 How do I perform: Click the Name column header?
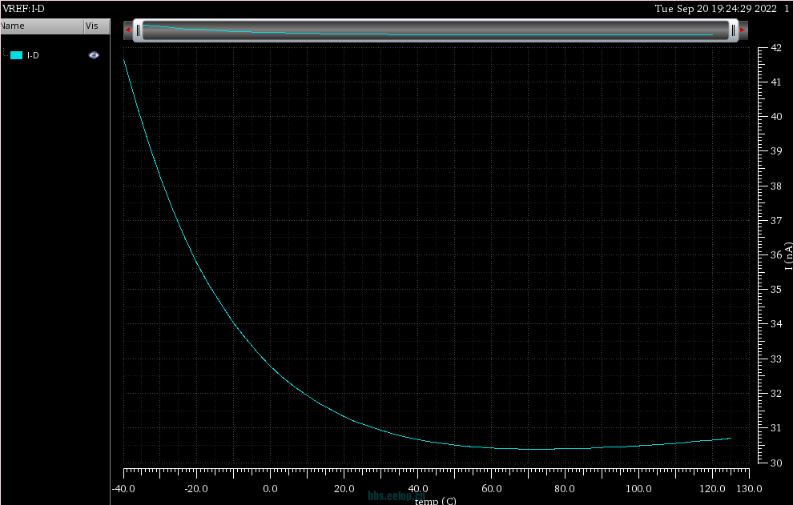click(x=42, y=26)
